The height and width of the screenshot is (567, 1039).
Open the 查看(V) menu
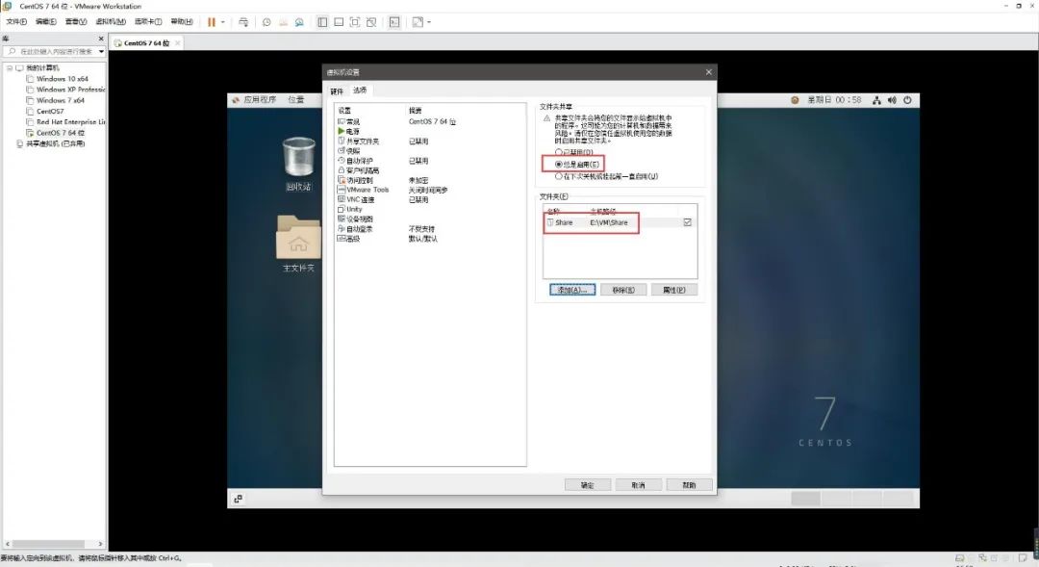76,22
